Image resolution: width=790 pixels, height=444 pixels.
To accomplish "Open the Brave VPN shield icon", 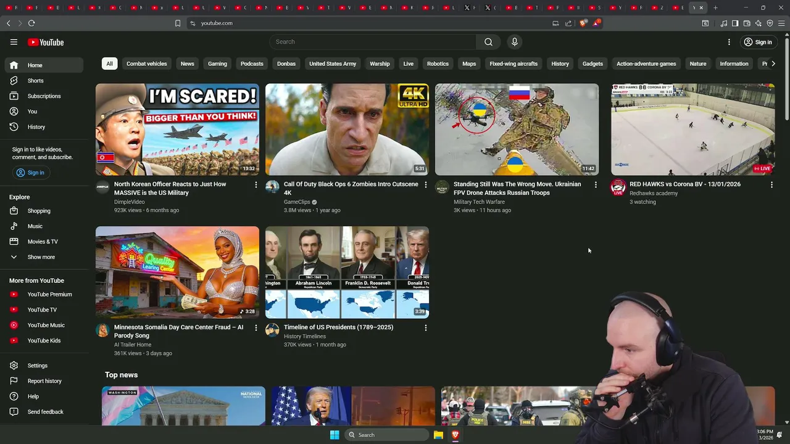I will coord(770,23).
